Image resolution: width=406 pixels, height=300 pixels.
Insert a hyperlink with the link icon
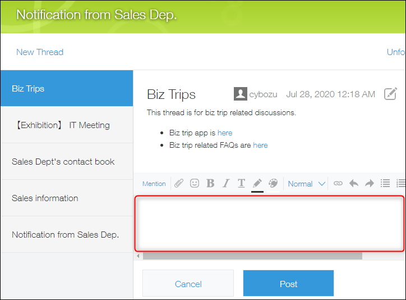[338, 183]
